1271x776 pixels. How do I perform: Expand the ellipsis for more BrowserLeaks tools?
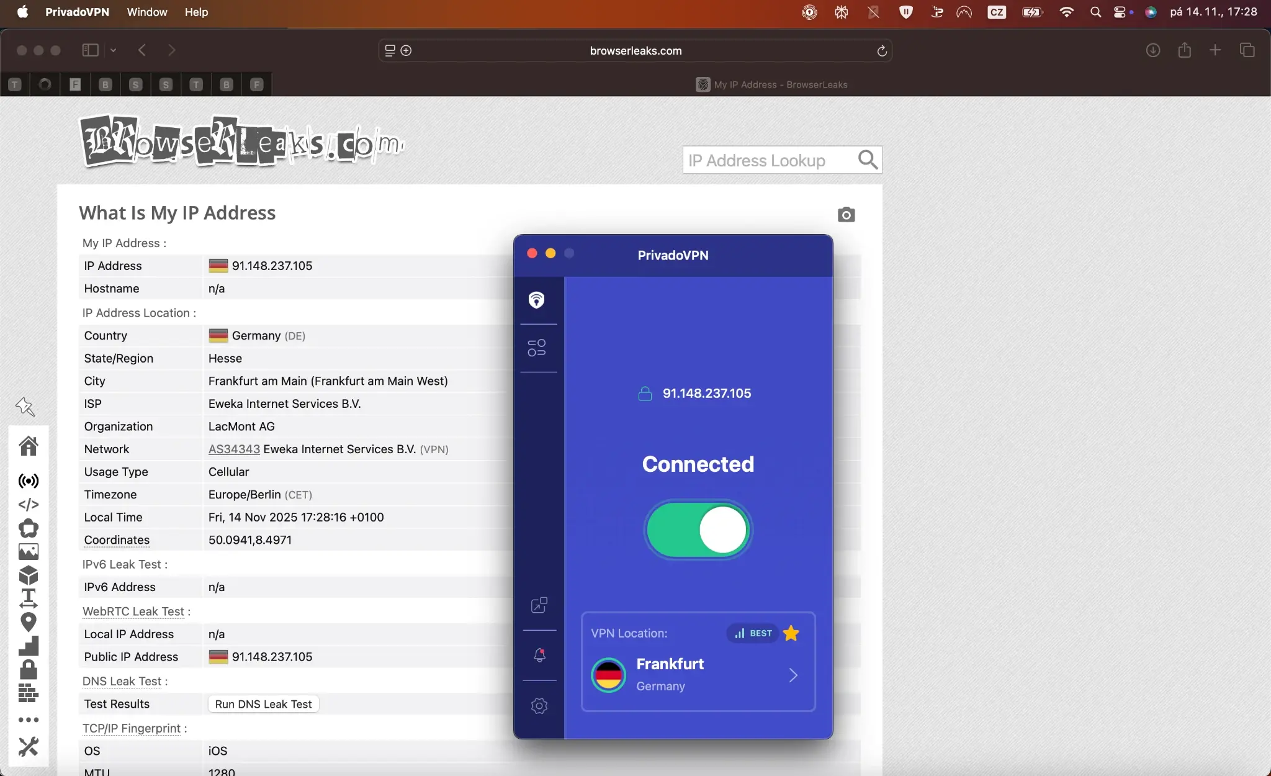[29, 719]
